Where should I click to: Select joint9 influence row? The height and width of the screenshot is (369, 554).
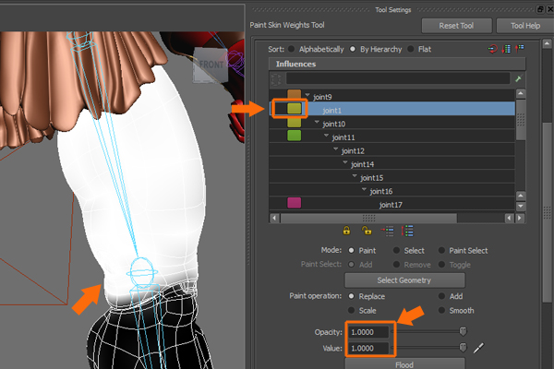point(392,96)
